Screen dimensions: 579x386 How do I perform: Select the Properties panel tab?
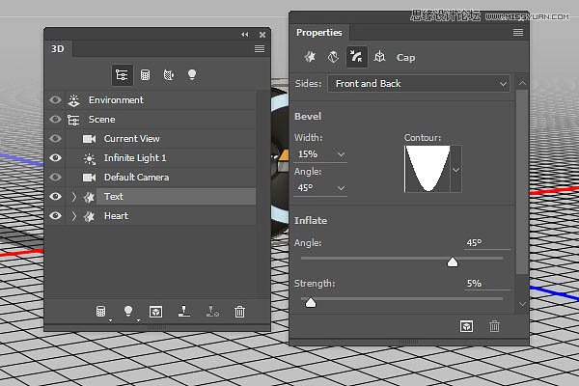319,33
